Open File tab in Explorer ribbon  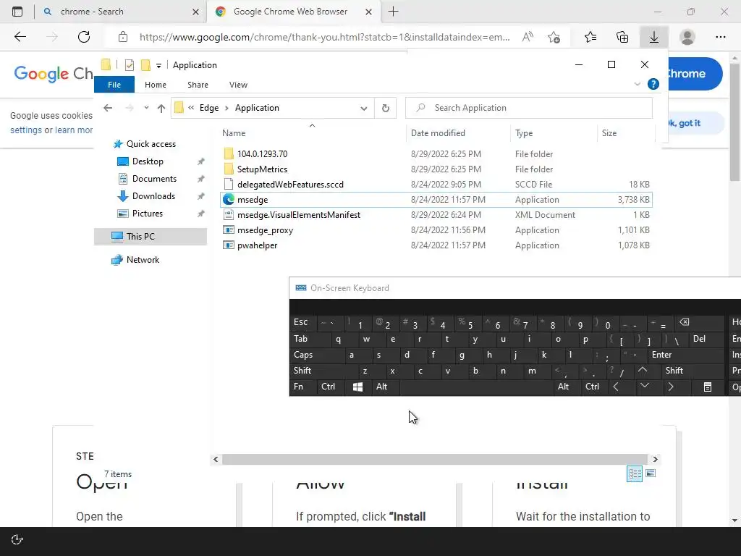[x=114, y=85]
